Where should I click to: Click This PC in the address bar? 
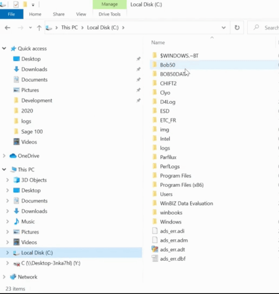point(70,28)
